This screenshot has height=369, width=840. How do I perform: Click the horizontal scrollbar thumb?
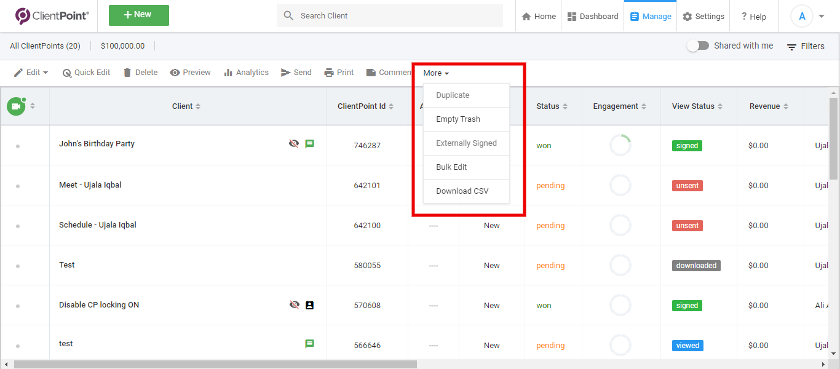click(x=215, y=365)
